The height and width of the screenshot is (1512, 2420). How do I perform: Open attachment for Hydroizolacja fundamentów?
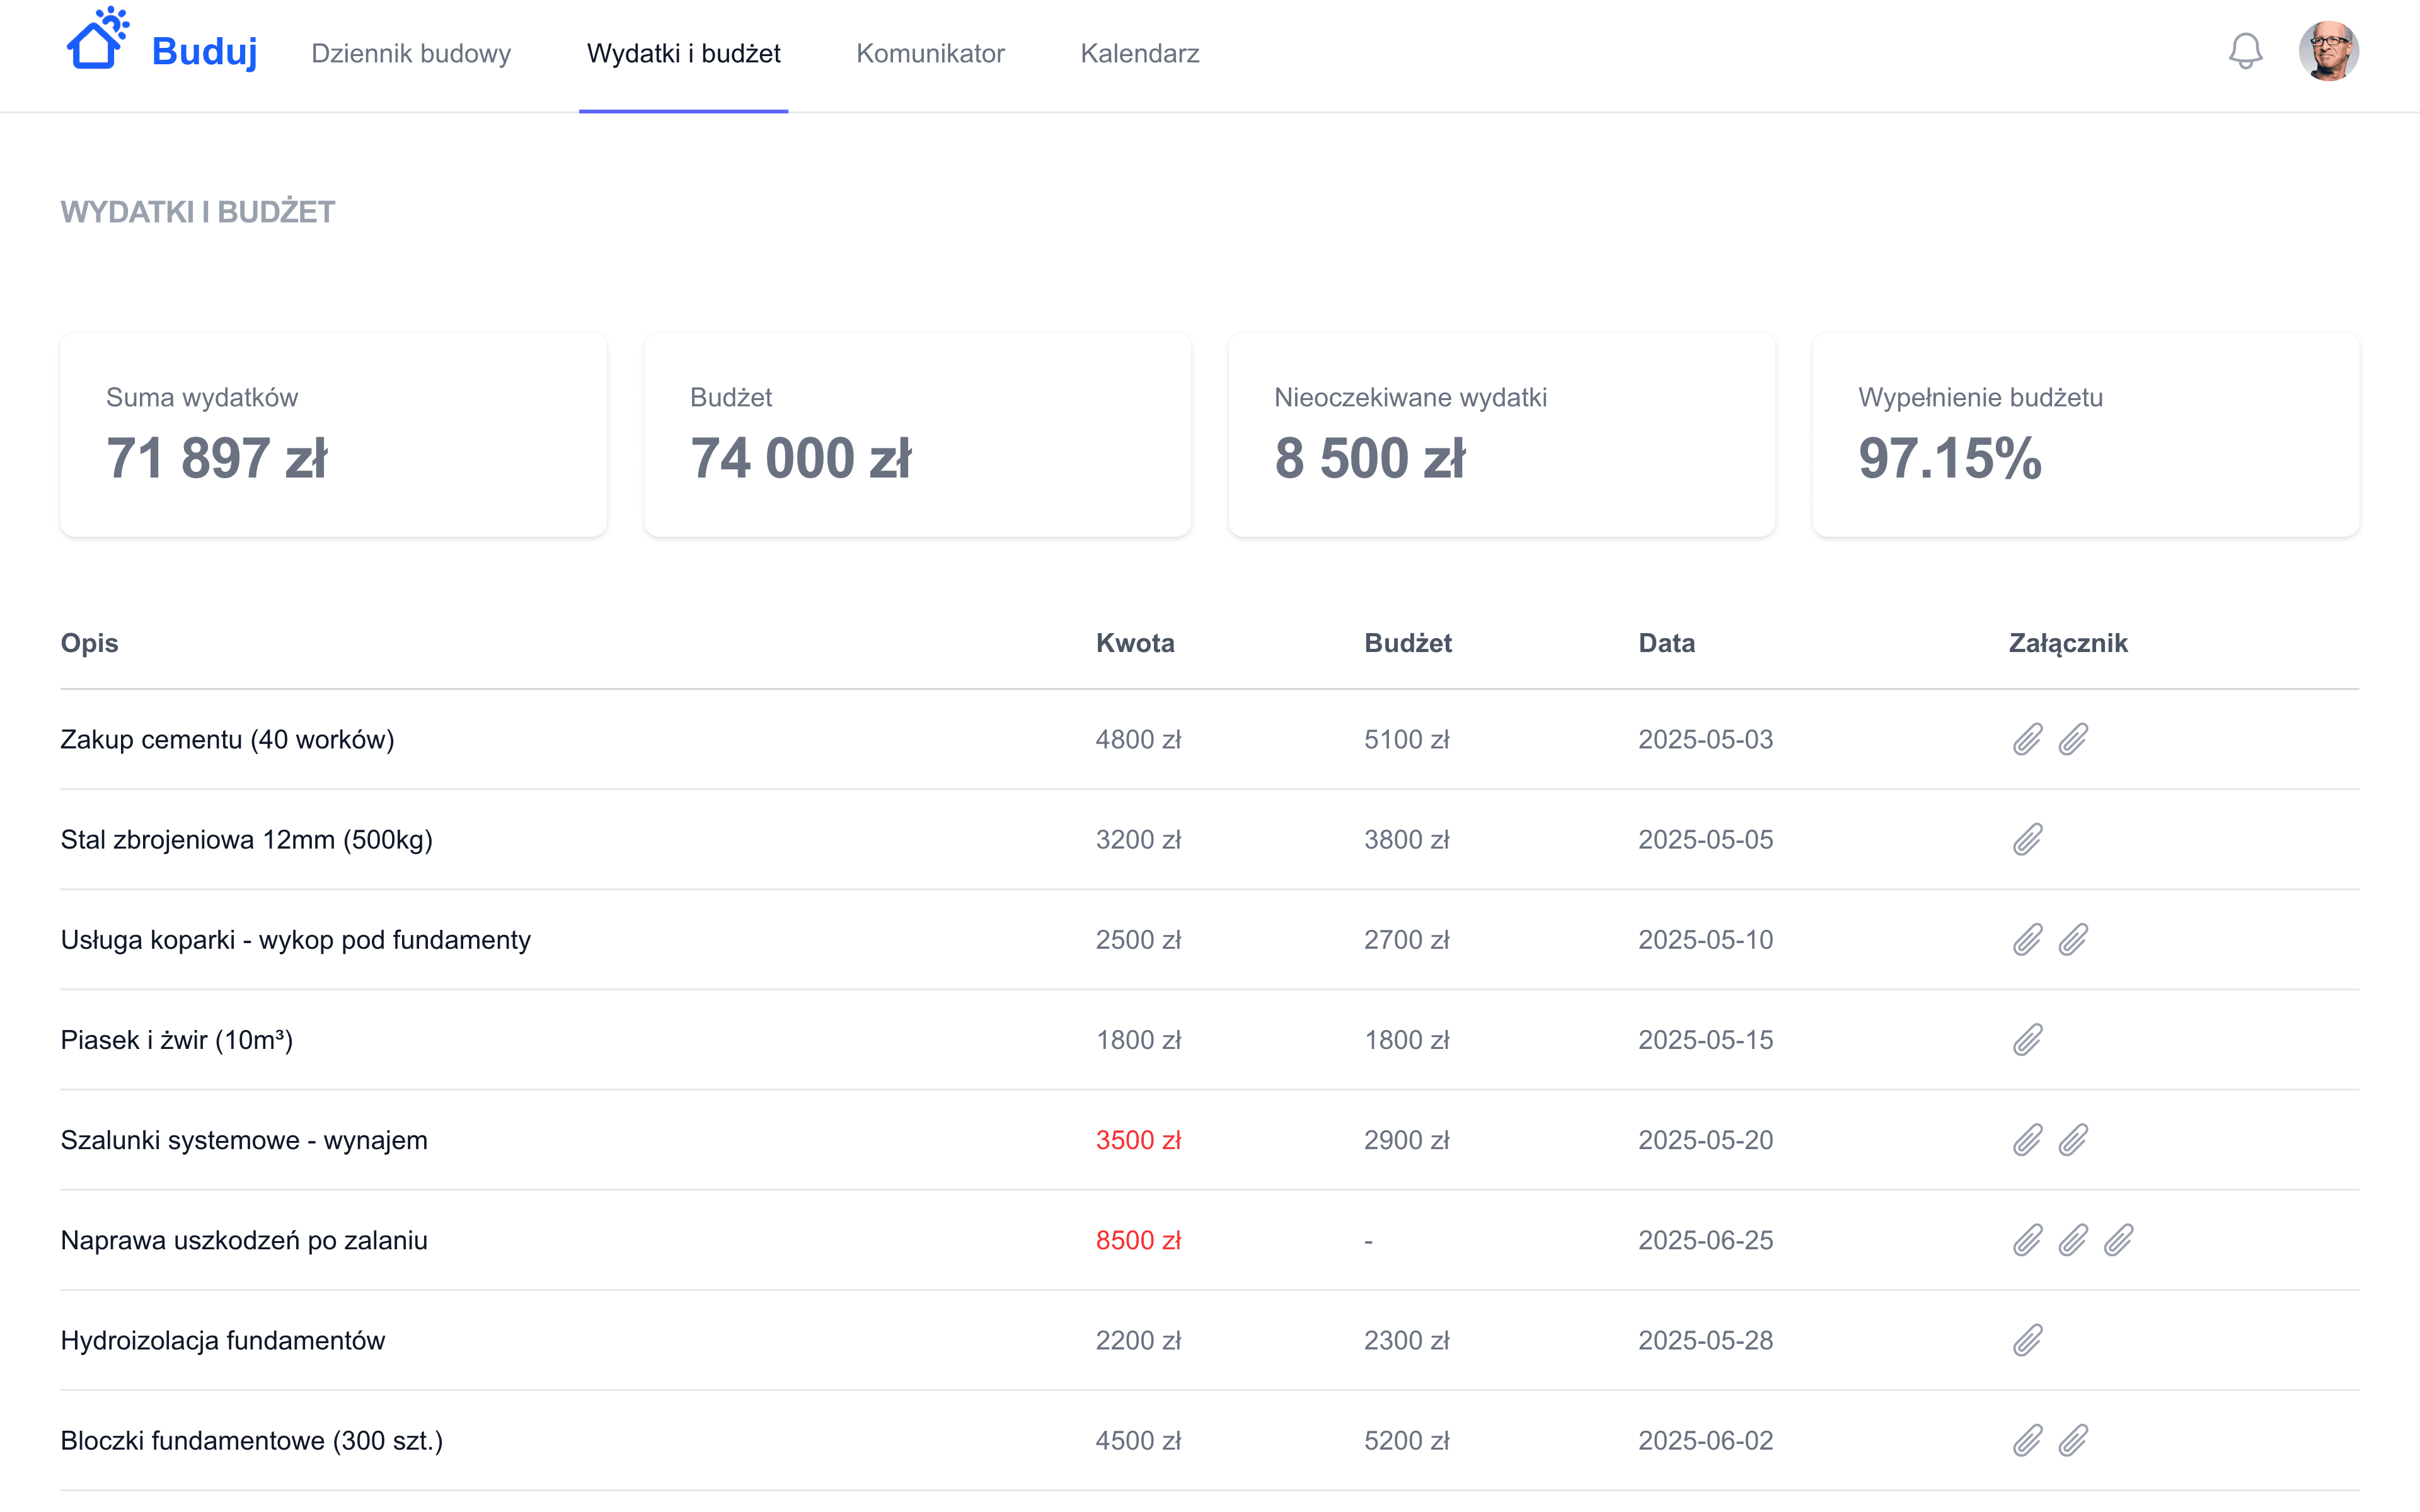click(x=2027, y=1340)
